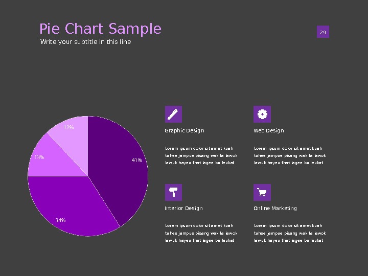Click the 41% data label
Screen dimensions: 368x276
coord(136,160)
